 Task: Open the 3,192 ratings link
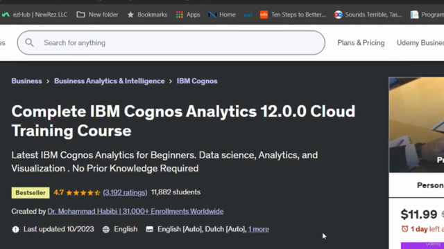tap(125, 192)
